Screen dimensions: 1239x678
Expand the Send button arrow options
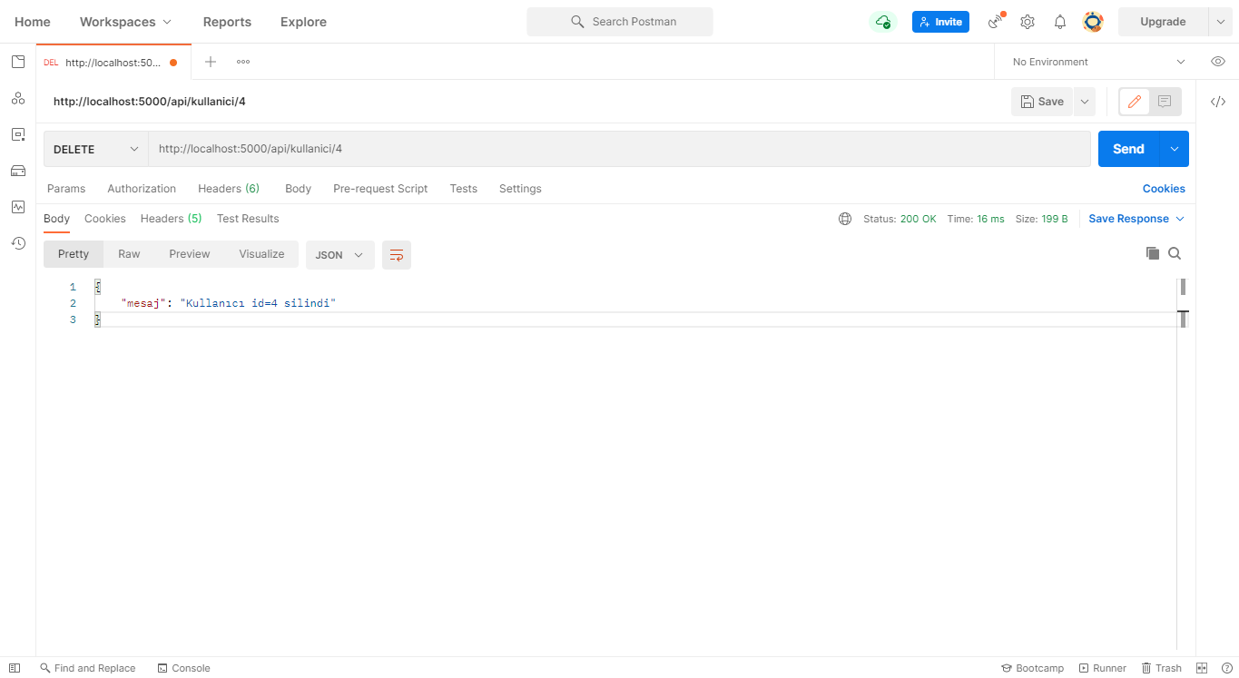tap(1175, 149)
